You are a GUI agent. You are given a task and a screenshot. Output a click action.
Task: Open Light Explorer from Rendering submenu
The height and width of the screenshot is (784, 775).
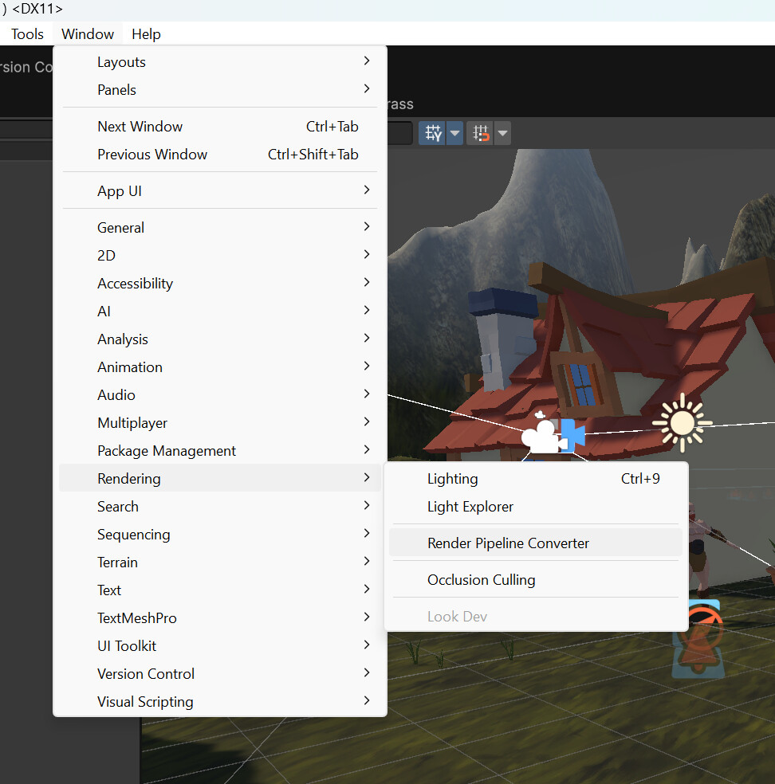pyautogui.click(x=536, y=507)
